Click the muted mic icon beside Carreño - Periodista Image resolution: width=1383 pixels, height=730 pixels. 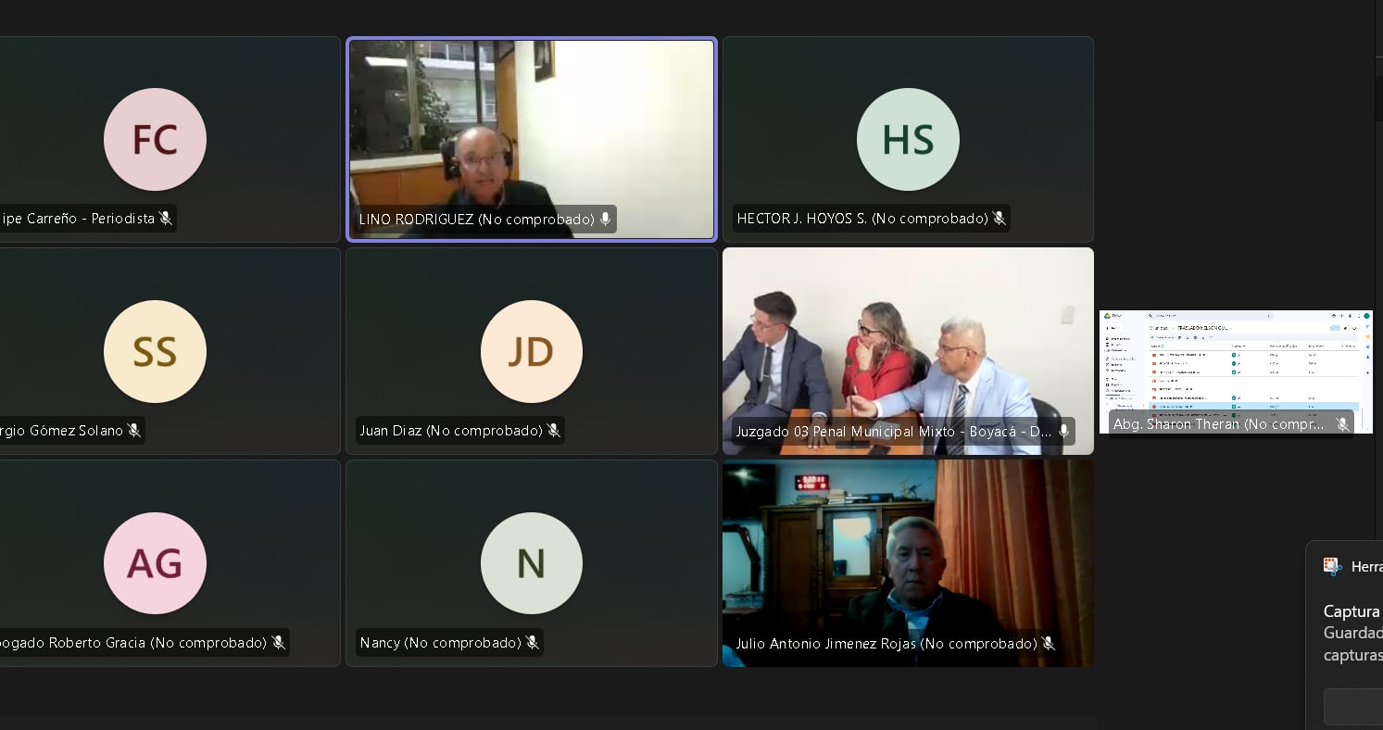click(x=166, y=219)
